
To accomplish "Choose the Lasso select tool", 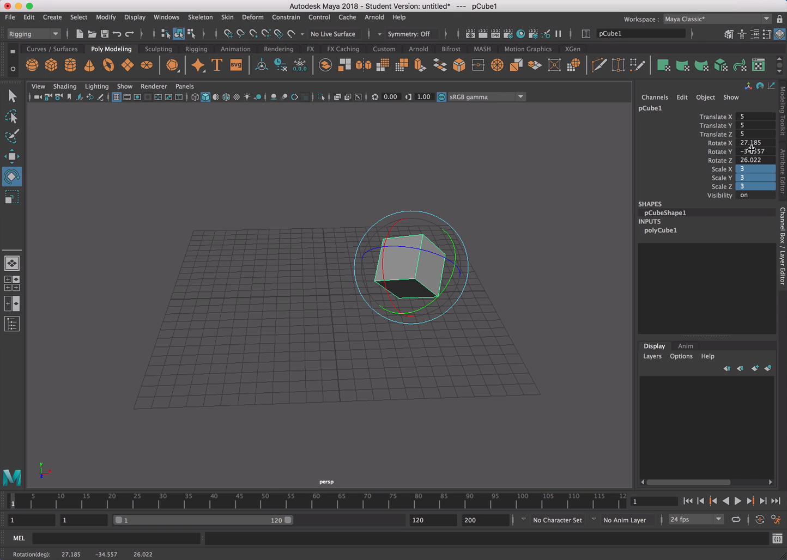I will click(11, 117).
